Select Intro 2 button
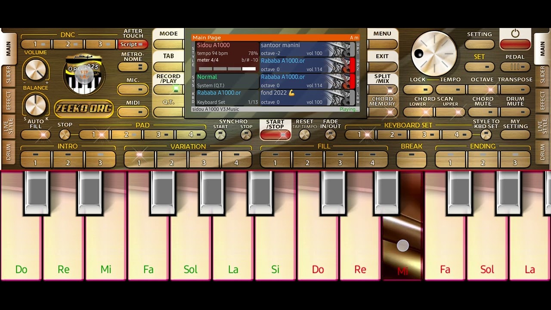This screenshot has width=551, height=310. click(68, 159)
